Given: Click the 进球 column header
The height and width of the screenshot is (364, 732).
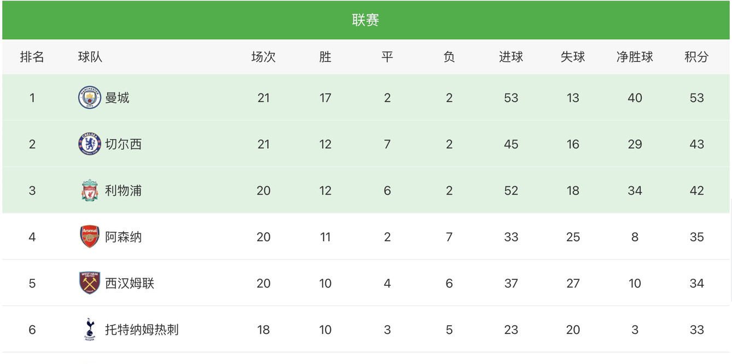Looking at the screenshot, I should coord(511,57).
